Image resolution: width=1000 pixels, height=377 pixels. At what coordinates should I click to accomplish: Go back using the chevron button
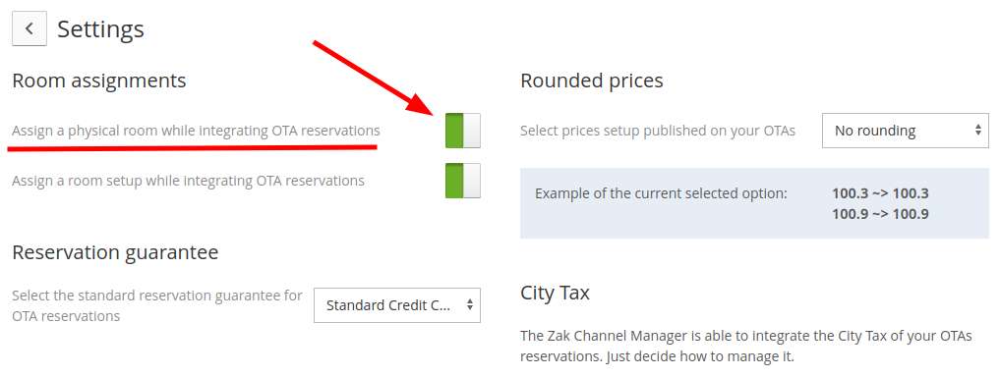pos(29,29)
